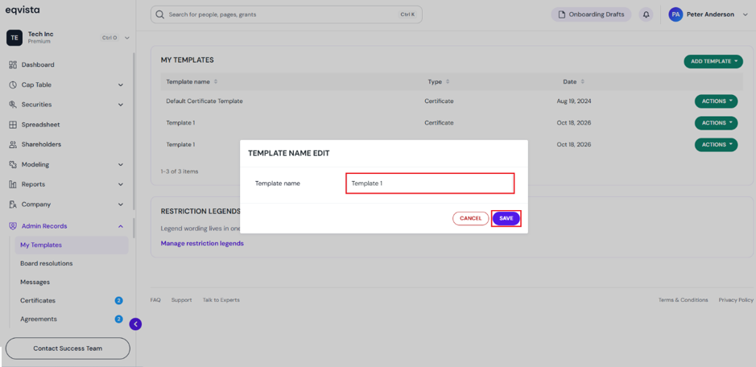This screenshot has height=367, width=756.
Task: Click the Shareholders people icon
Action: (x=13, y=144)
